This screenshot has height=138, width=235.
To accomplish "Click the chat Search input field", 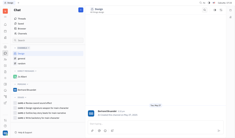I will 48,40.
